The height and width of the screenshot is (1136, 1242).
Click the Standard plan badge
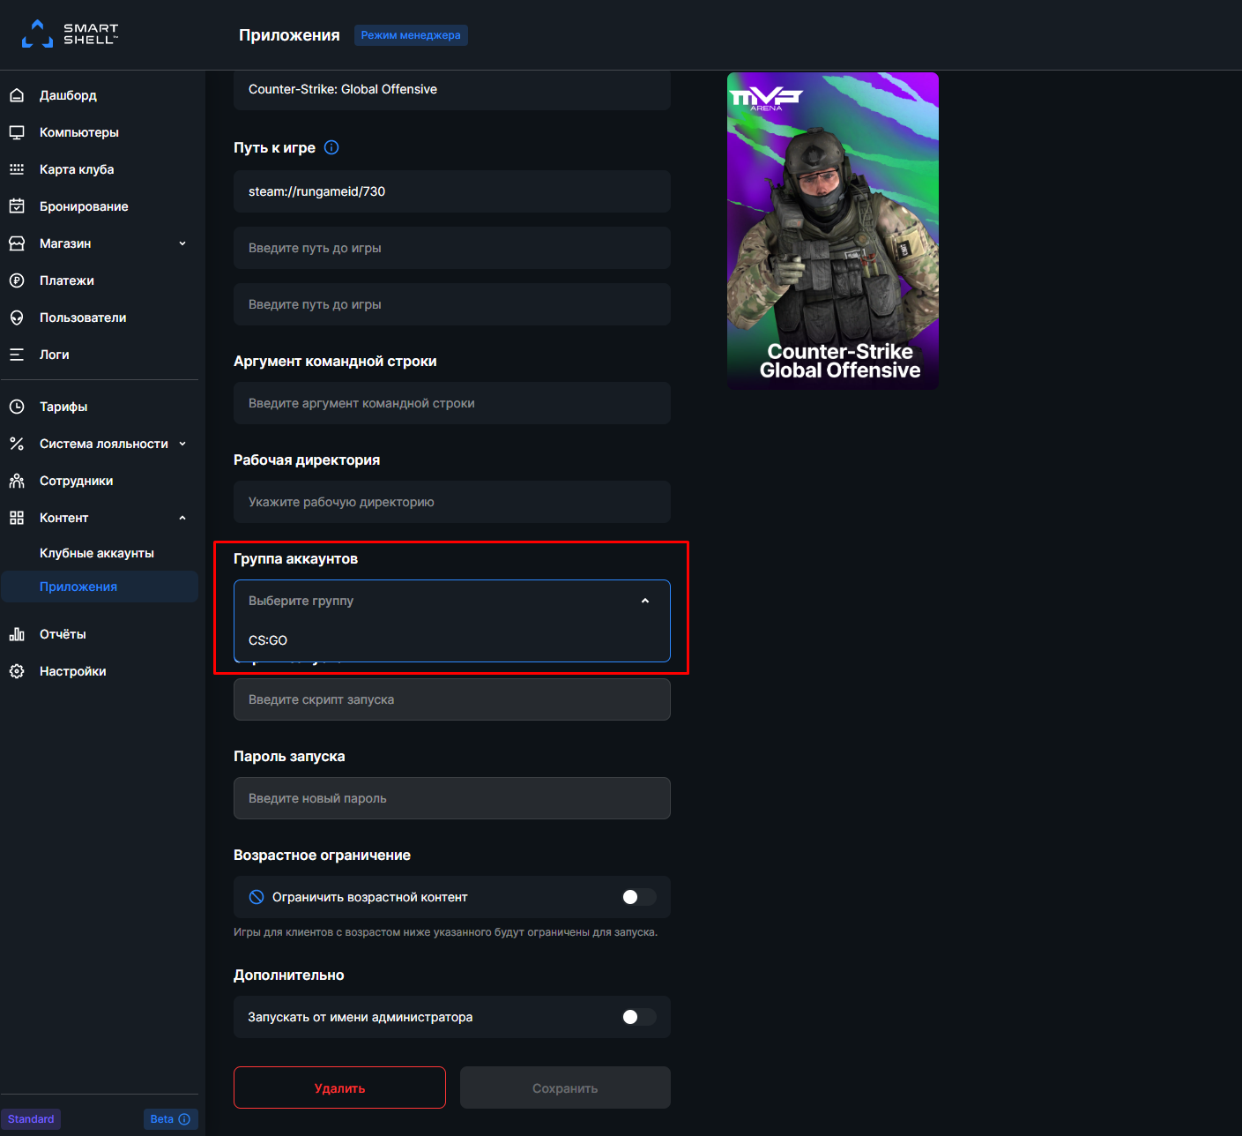(x=31, y=1119)
